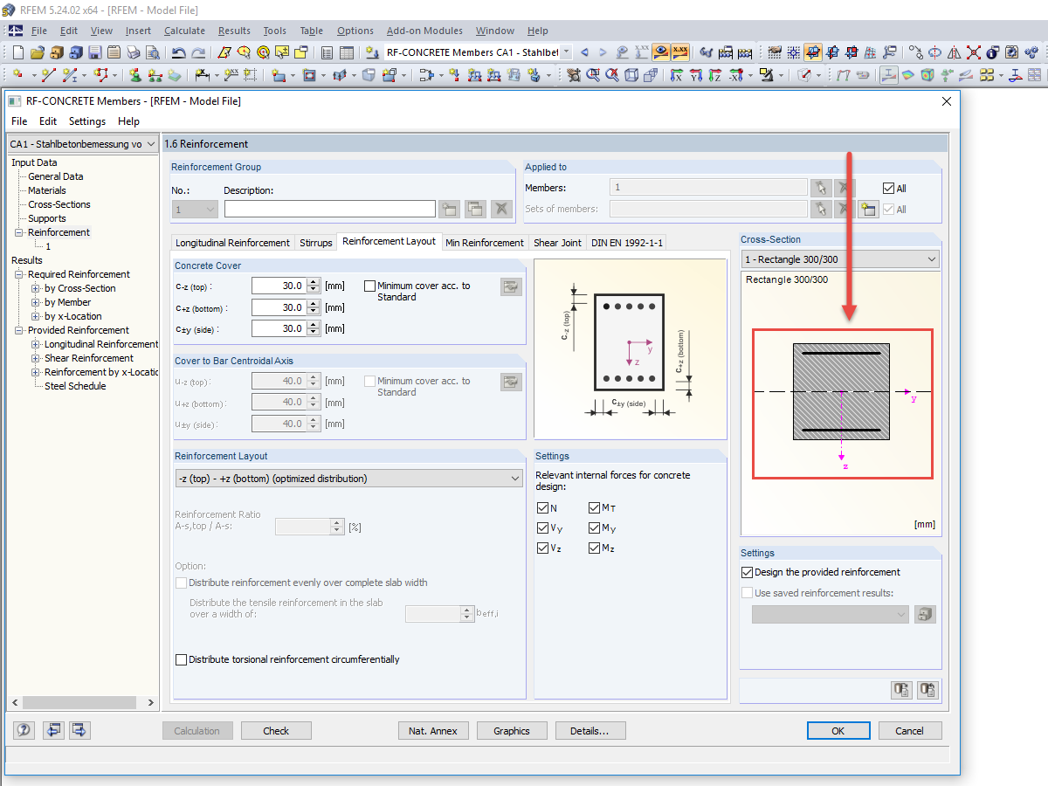Viewport: 1048px width, 786px height.
Task: Pick members graphically in Applied to
Action: click(819, 188)
